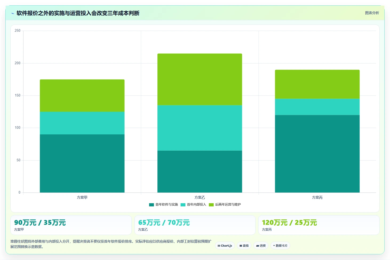390x260 pixels.
Task: Click the dark teal segment of 方案甲 bar
Action: tap(82, 163)
